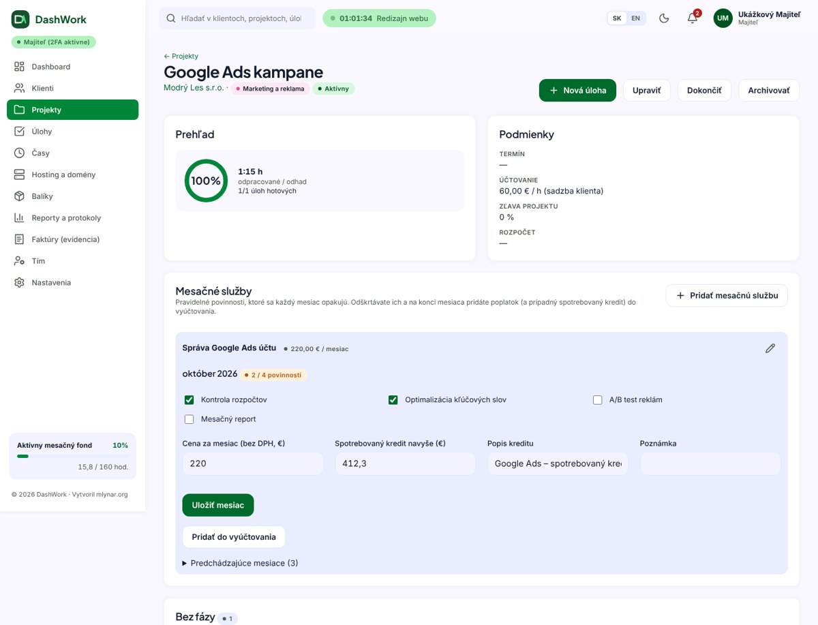818x625 pixels.
Task: Click Pridať mesačnú službu button
Action: tap(727, 296)
